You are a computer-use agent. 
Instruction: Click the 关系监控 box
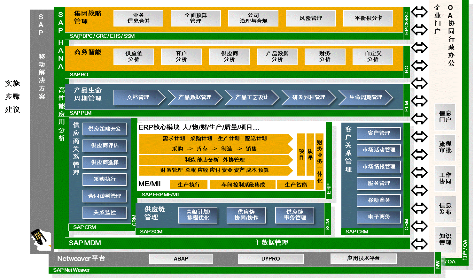(x=105, y=213)
